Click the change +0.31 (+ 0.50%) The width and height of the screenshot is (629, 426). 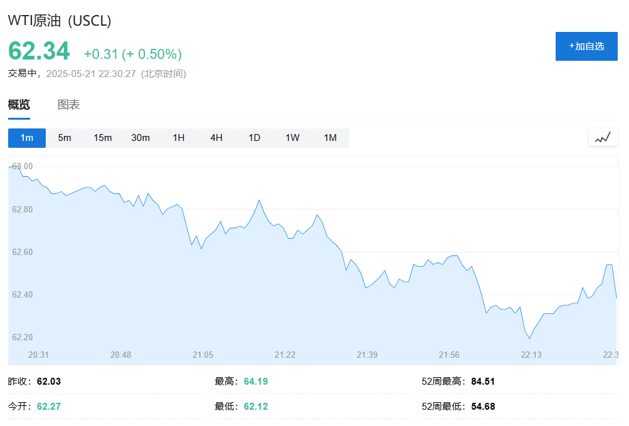point(133,54)
